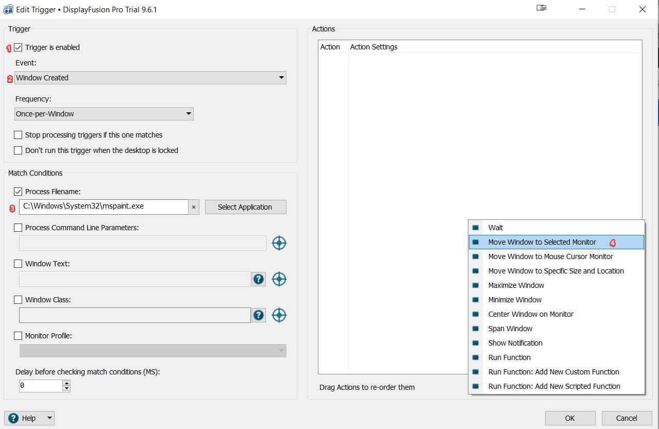
Task: Choose Move Window to Selected Monitor
Action: 542,242
